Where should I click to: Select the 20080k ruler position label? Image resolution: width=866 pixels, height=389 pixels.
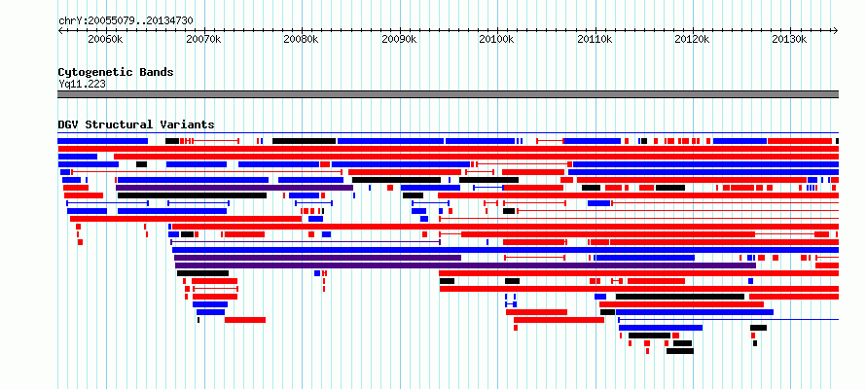click(x=301, y=39)
